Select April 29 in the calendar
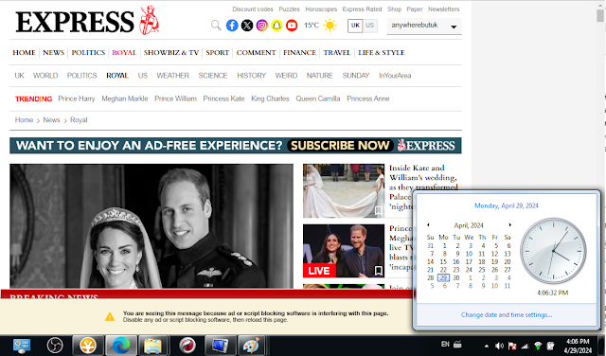 [443, 277]
